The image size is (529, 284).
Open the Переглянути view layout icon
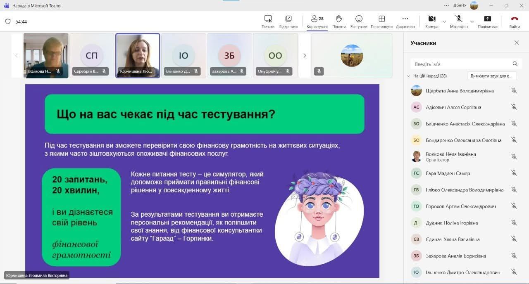pos(381,19)
